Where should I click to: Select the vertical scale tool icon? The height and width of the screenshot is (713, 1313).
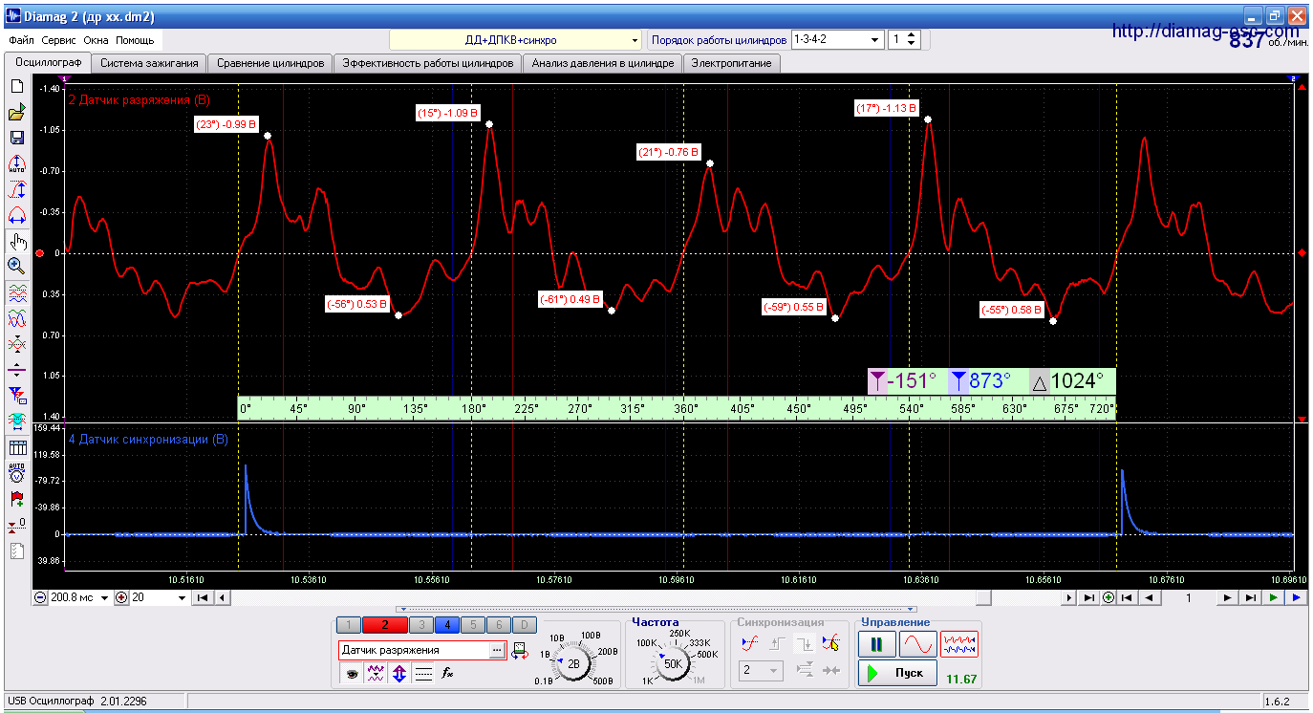tap(16, 190)
